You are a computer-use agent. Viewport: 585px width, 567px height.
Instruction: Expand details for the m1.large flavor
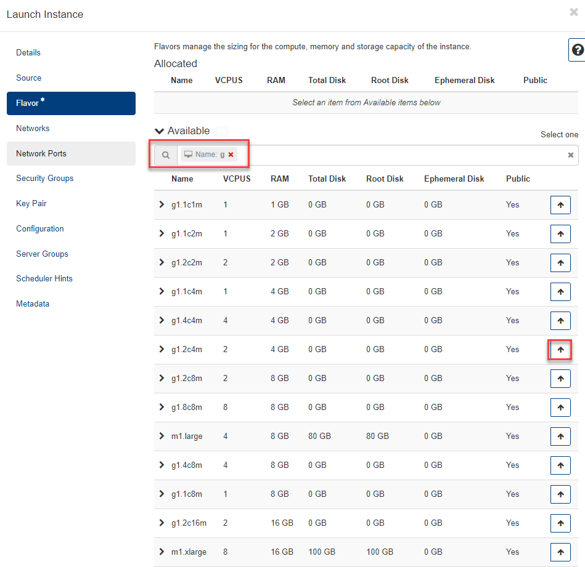click(x=162, y=436)
